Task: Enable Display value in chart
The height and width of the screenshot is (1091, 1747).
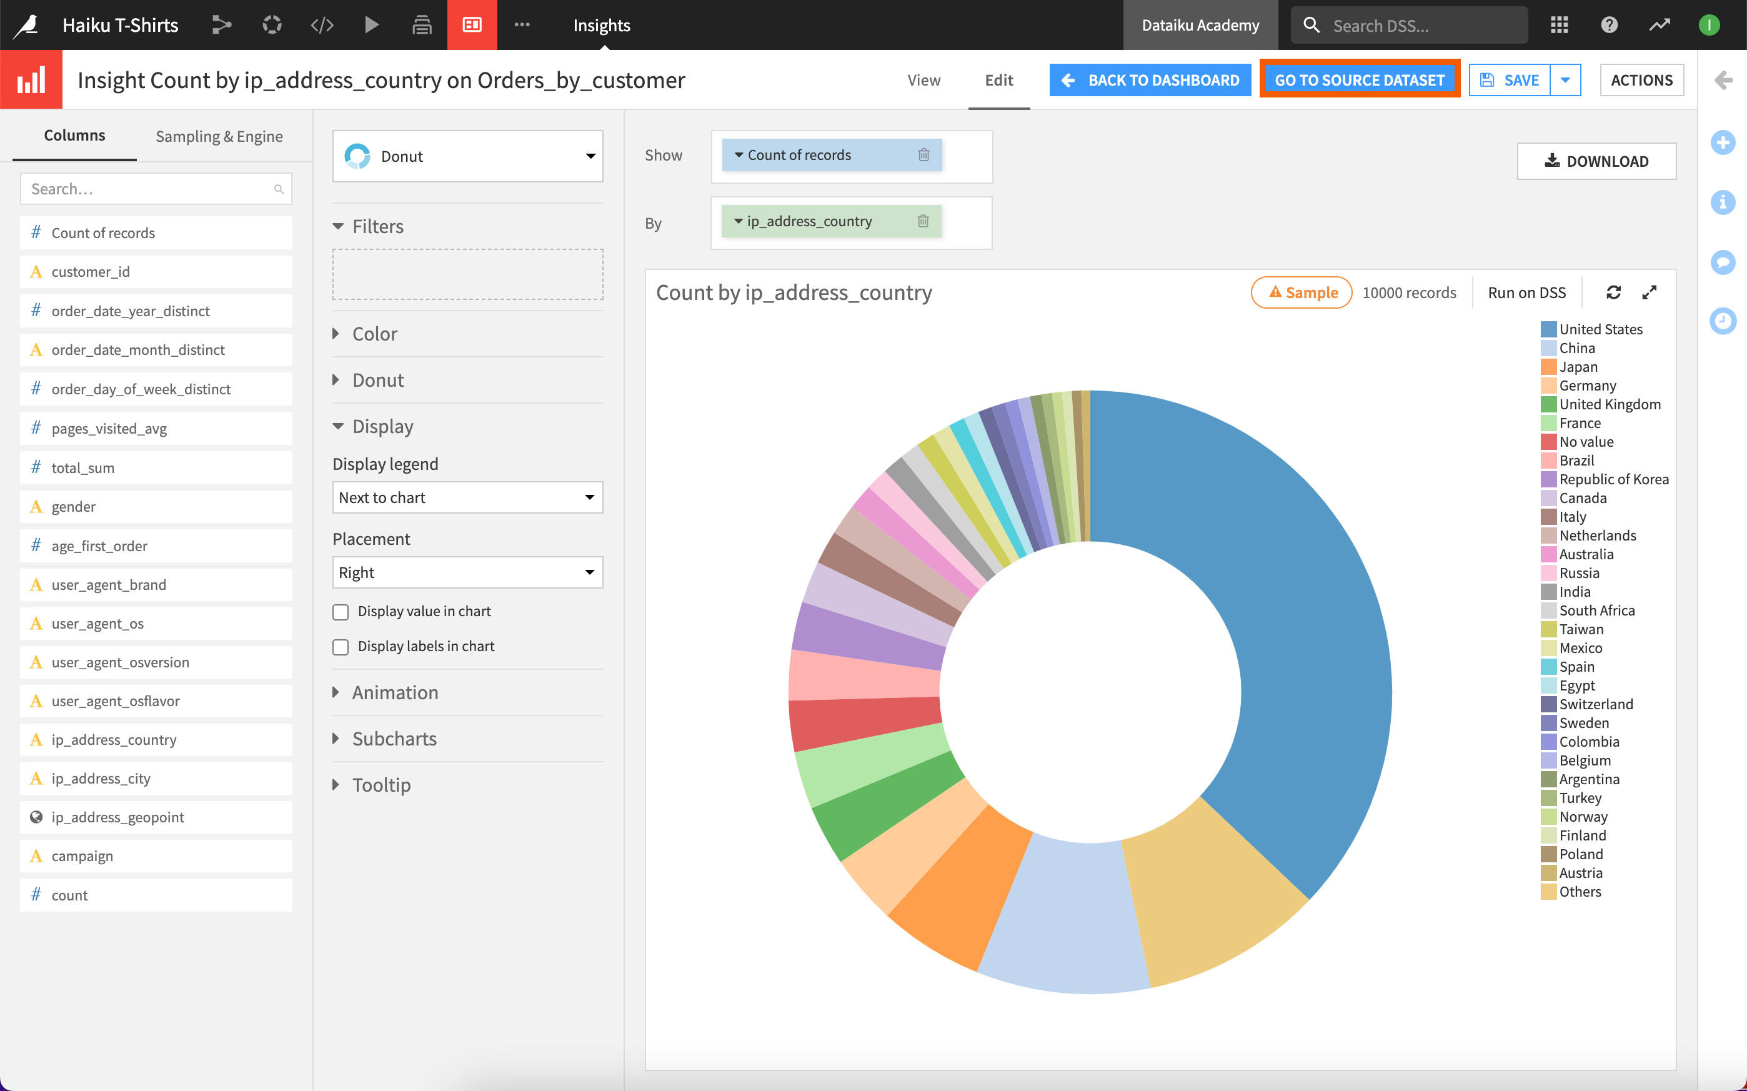Action: tap(341, 611)
